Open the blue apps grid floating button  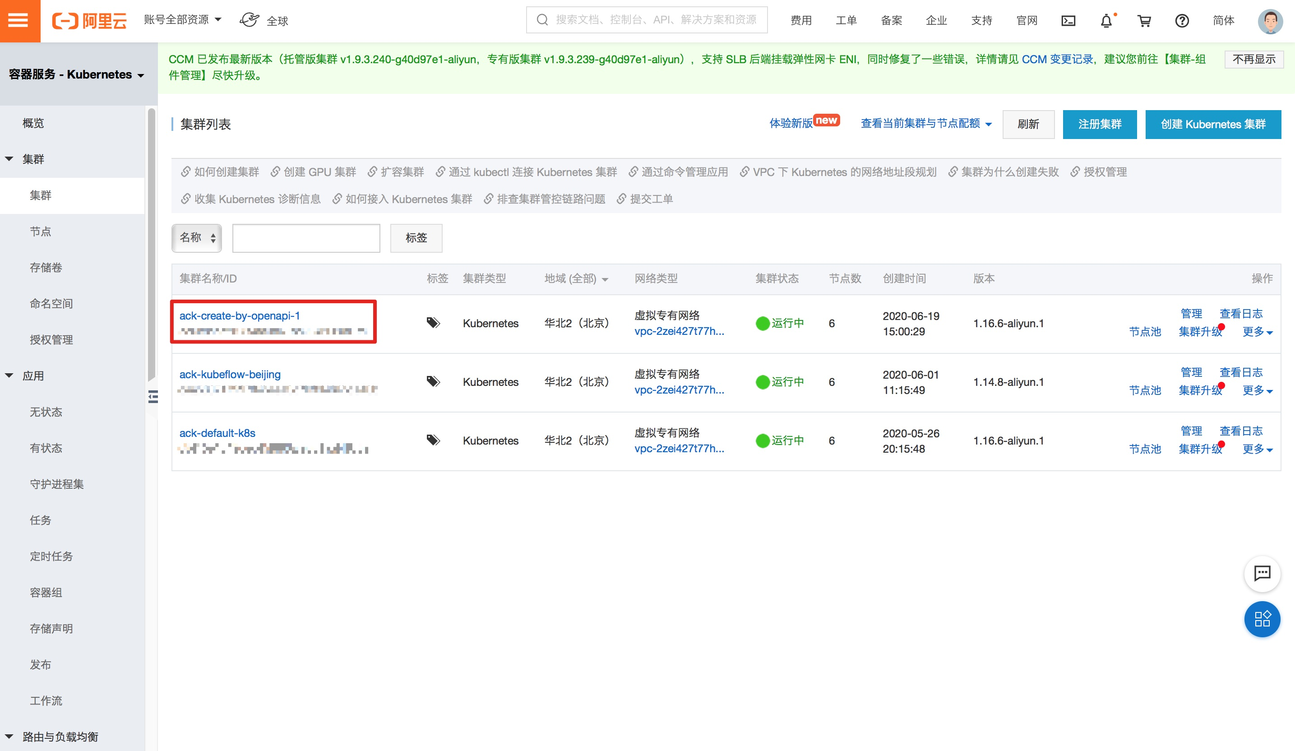(x=1262, y=619)
